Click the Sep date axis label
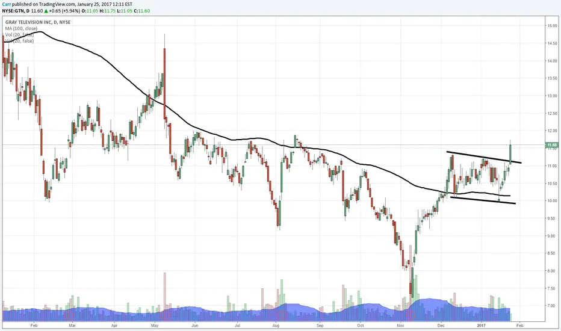This screenshot has height=331, width=561. (x=320, y=326)
